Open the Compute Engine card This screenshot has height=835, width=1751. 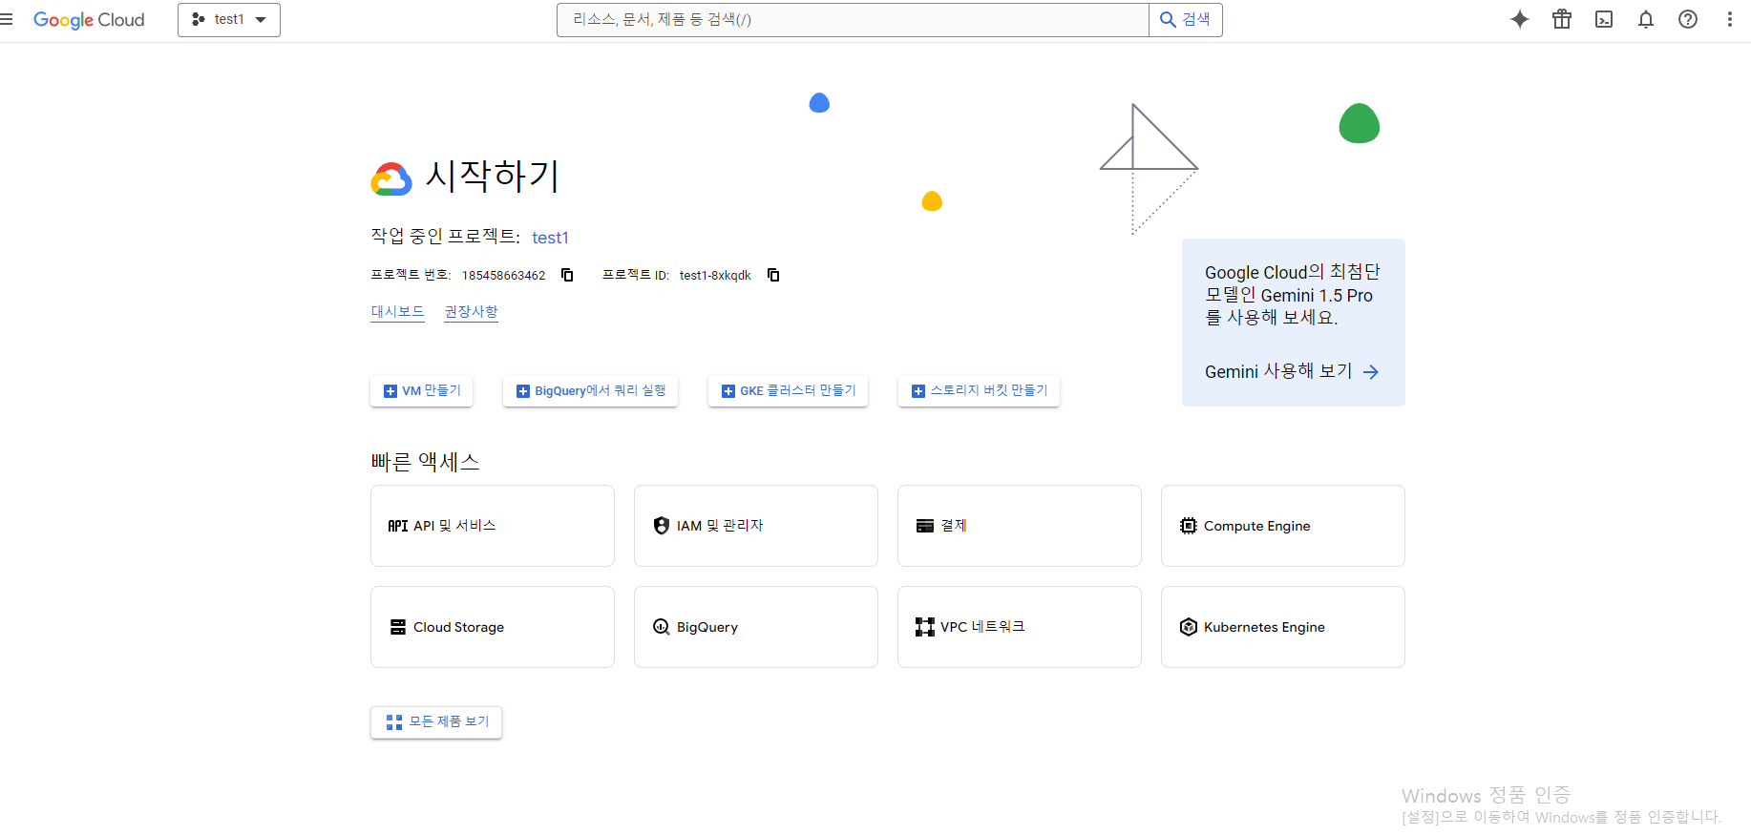click(x=1283, y=526)
